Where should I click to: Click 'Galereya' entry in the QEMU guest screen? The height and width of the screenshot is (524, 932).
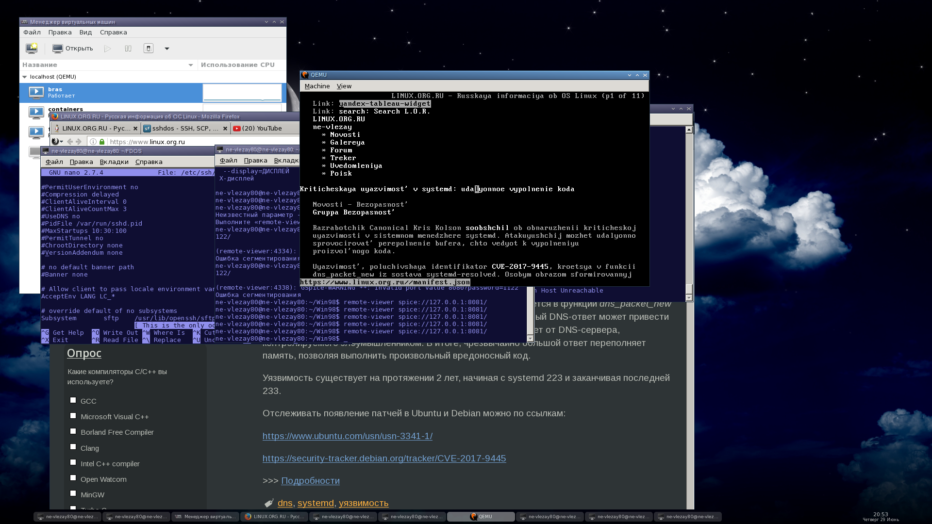348,143
